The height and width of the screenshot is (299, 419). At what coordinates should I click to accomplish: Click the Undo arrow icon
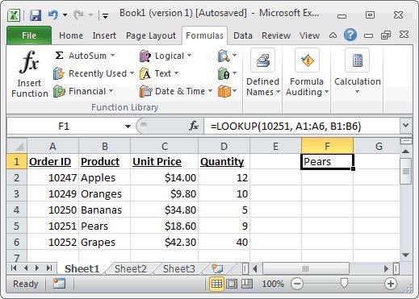click(52, 15)
